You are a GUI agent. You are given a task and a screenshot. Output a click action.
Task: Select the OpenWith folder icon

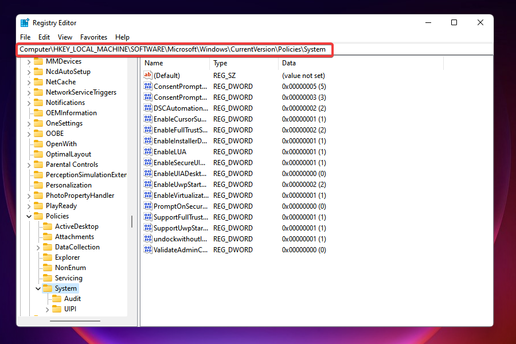click(x=38, y=144)
